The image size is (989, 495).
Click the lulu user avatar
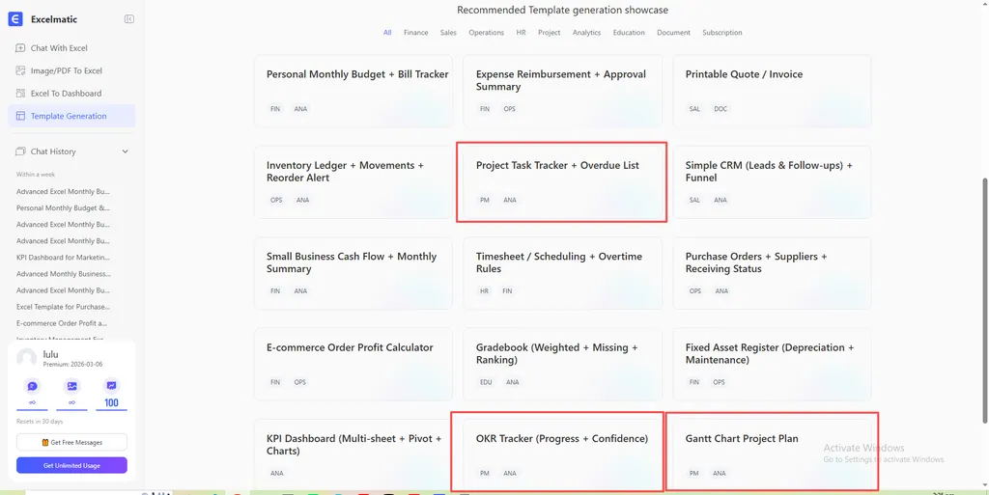coord(27,358)
